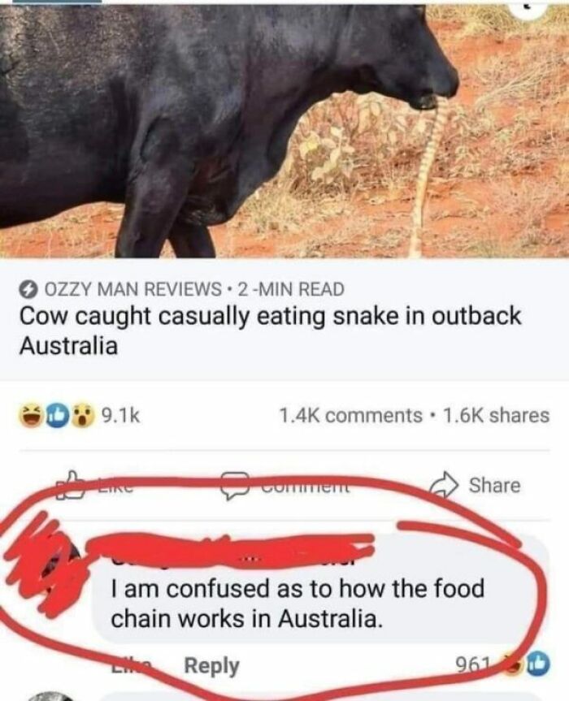Click the thumbs-up icon next to 961
The height and width of the screenshot is (701, 569).
pyautogui.click(x=539, y=665)
